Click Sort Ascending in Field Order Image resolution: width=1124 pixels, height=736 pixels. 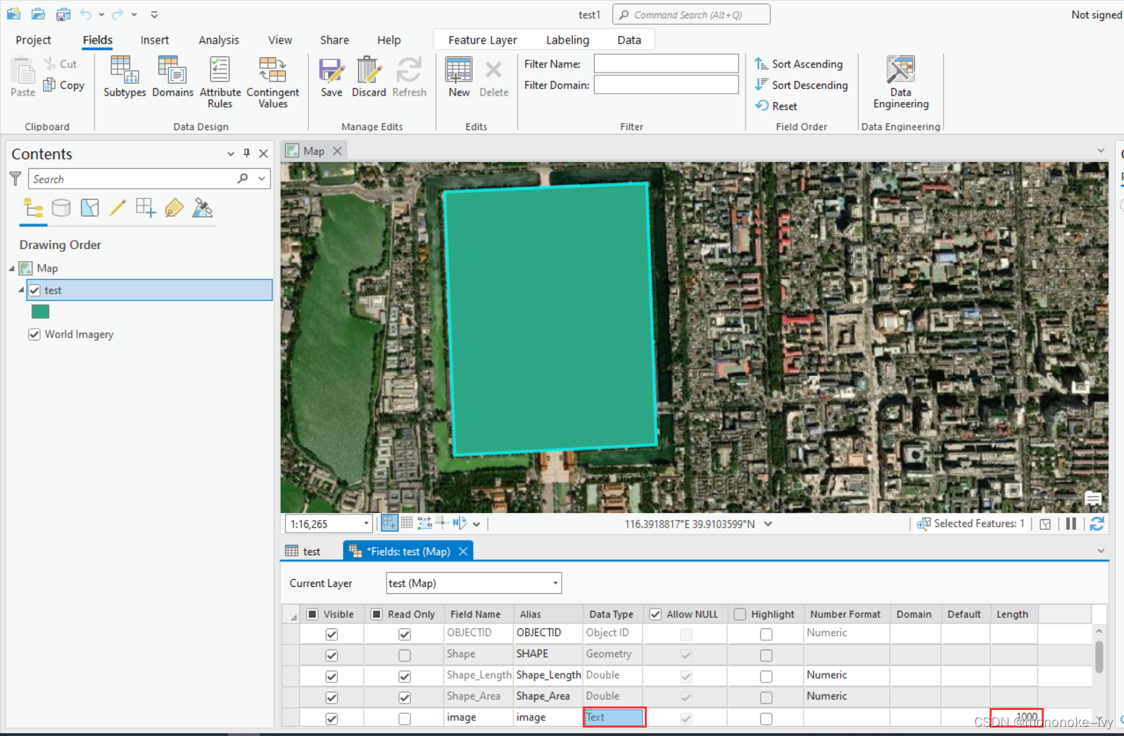point(799,64)
